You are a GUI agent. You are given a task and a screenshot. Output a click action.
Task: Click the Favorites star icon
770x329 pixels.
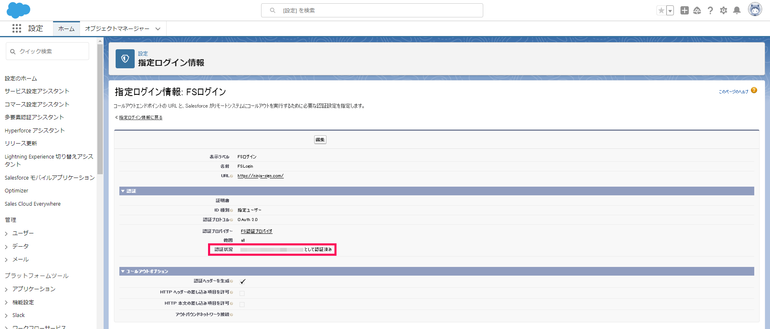(661, 10)
